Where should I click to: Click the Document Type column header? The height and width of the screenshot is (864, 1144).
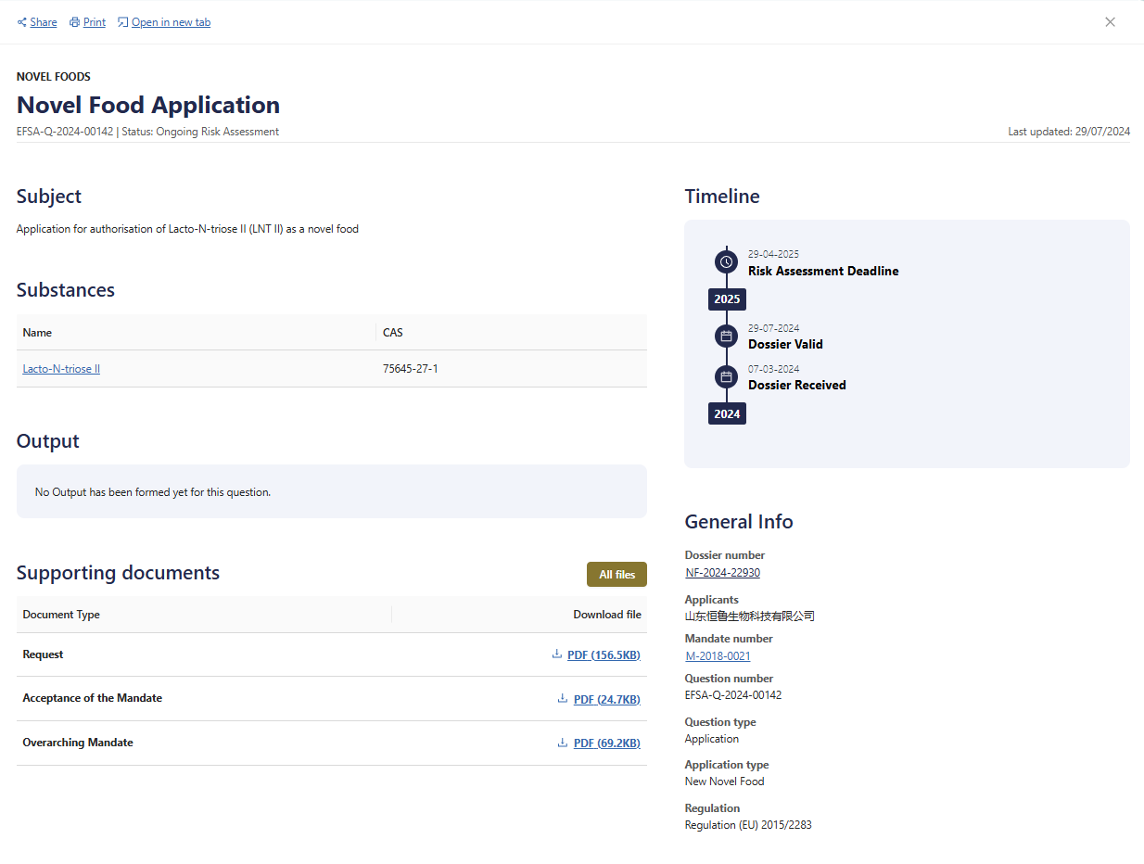click(x=61, y=615)
